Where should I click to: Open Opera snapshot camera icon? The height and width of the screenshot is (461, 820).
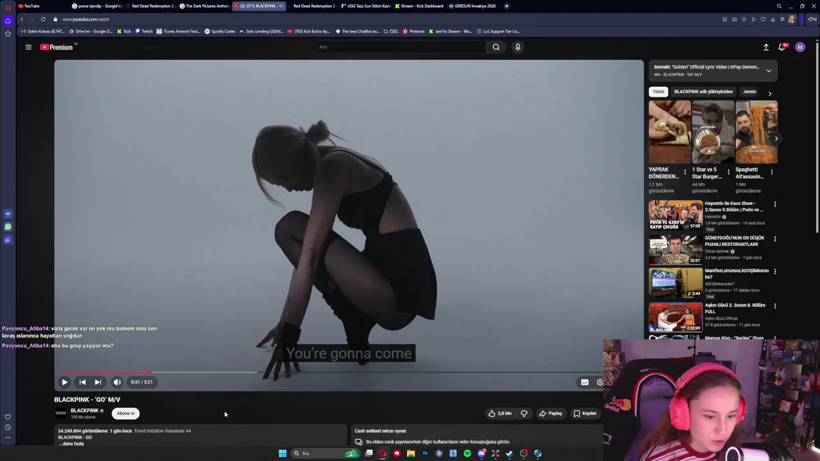(x=734, y=19)
